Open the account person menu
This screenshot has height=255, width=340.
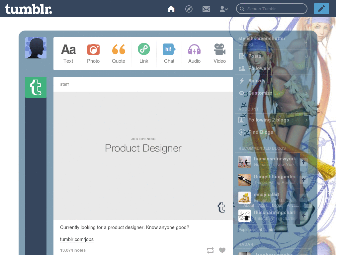[x=223, y=9]
